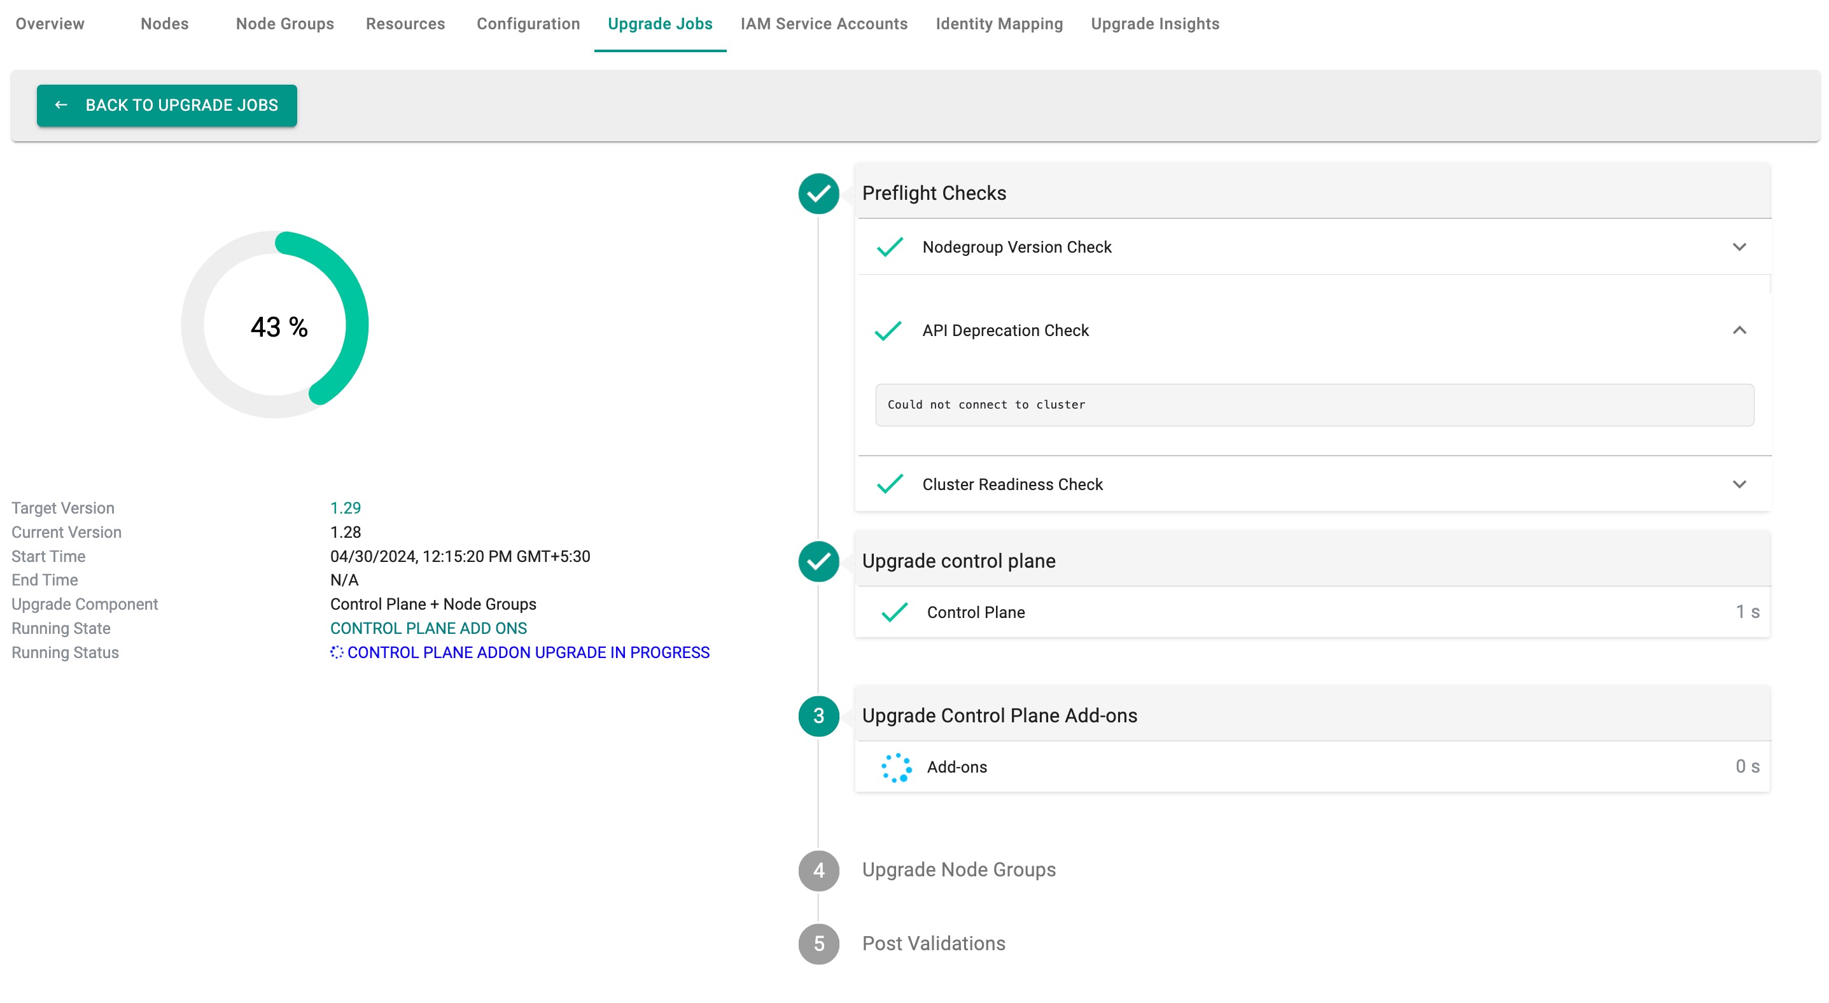The width and height of the screenshot is (1829, 1003).
Task: Expand Cluster Readiness Check chevron
Action: coord(1739,484)
